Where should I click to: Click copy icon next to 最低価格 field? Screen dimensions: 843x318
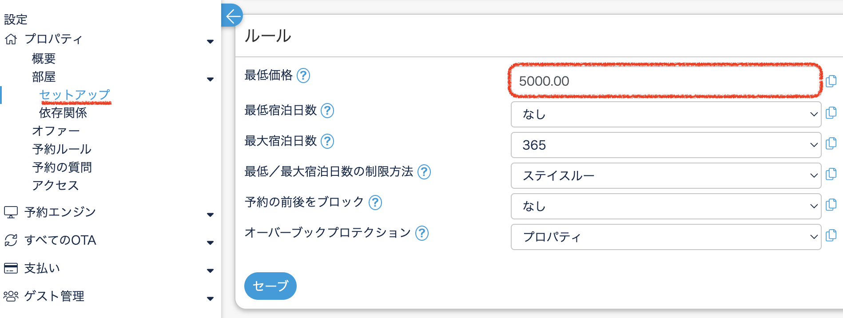pyautogui.click(x=831, y=81)
